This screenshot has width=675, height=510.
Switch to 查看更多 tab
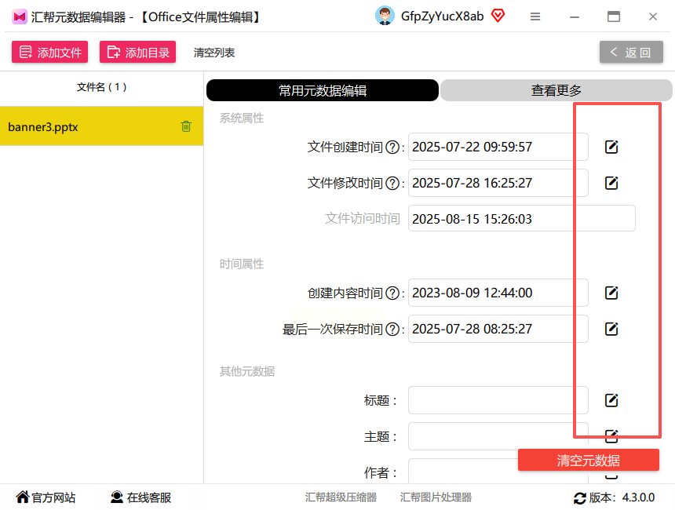[x=556, y=90]
